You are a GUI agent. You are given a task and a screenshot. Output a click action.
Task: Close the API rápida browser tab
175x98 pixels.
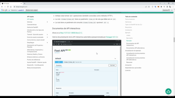tap(21, 4)
